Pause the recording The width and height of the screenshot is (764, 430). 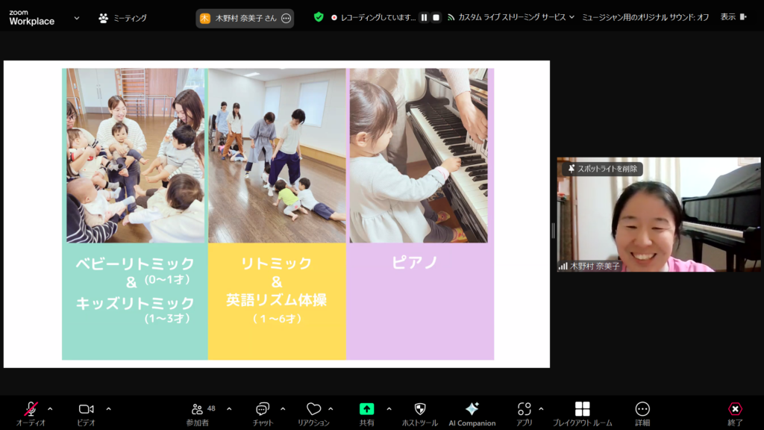pyautogui.click(x=424, y=17)
